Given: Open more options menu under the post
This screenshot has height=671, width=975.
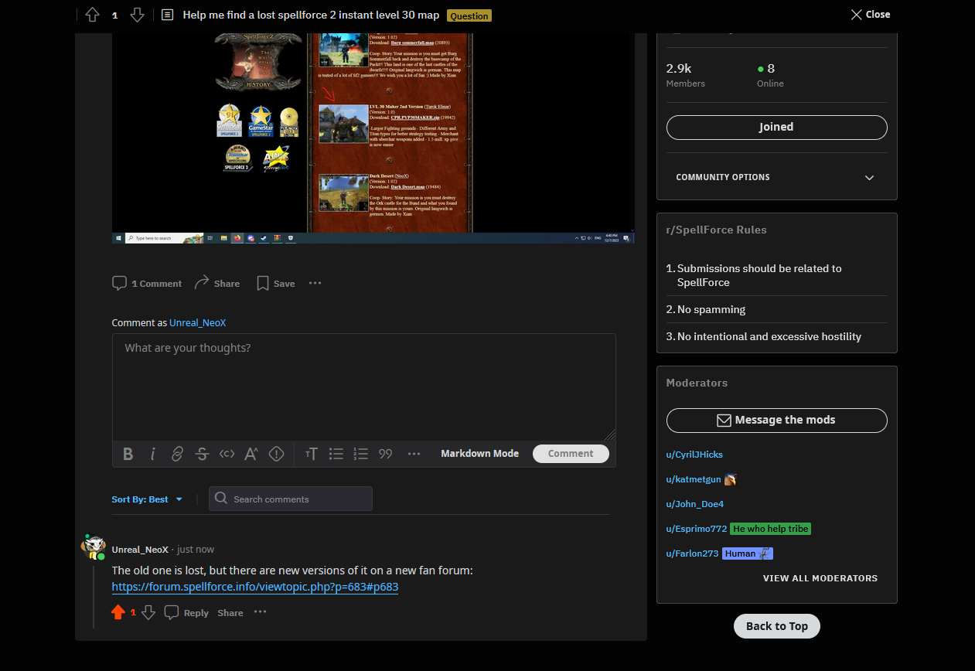Looking at the screenshot, I should pyautogui.click(x=315, y=284).
